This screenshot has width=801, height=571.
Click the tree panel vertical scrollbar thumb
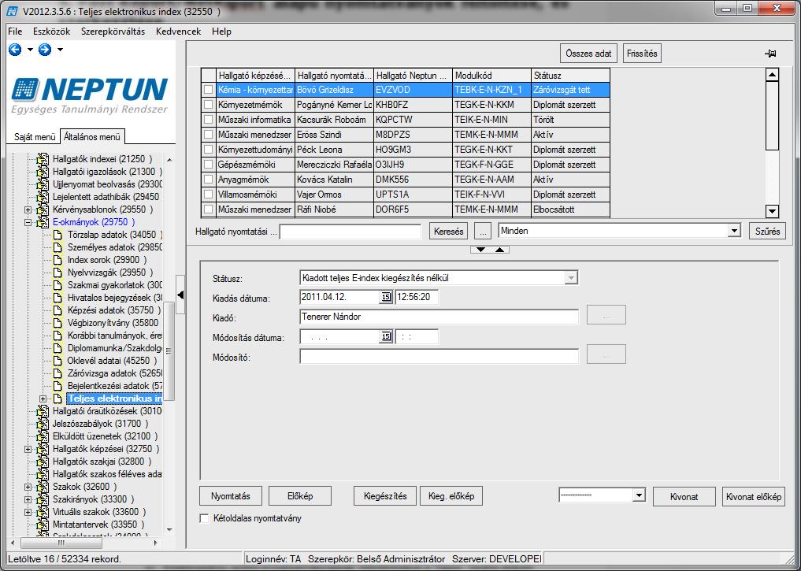[169, 351]
